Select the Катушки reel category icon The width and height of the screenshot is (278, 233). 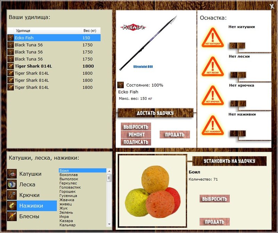point(12,174)
